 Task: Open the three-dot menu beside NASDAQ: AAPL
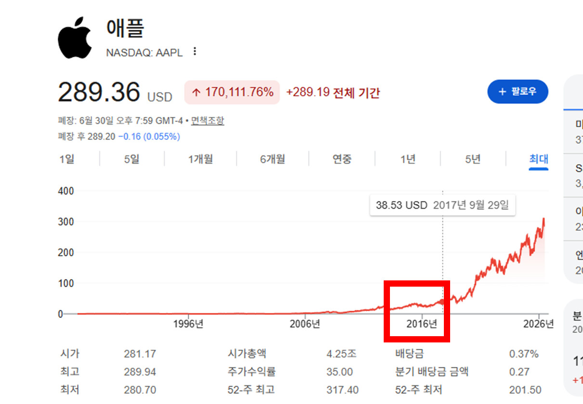[x=194, y=51]
